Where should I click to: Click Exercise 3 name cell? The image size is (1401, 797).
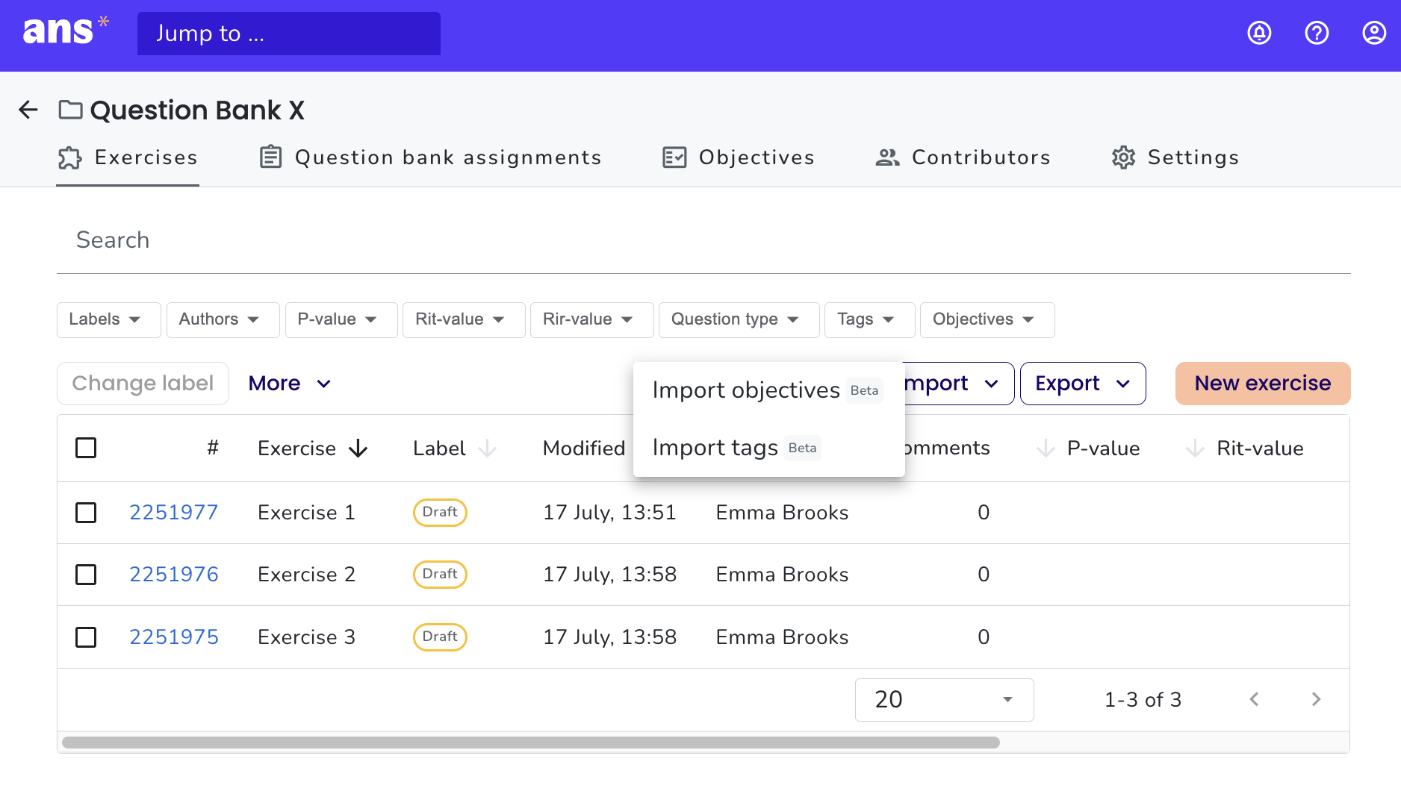click(x=306, y=637)
